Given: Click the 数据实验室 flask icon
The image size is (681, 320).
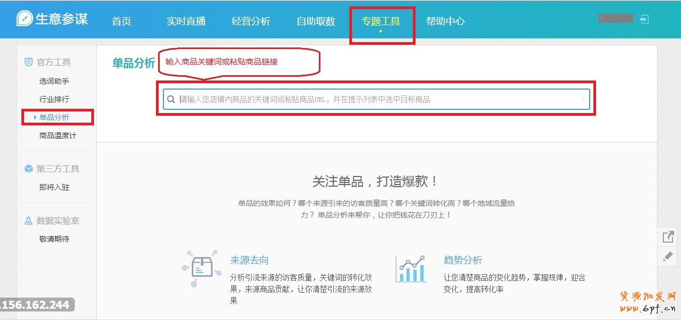Looking at the screenshot, I should pyautogui.click(x=29, y=220).
